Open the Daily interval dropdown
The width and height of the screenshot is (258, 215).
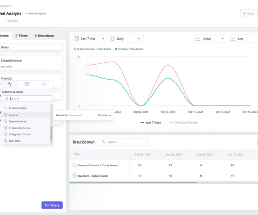[x=126, y=39]
